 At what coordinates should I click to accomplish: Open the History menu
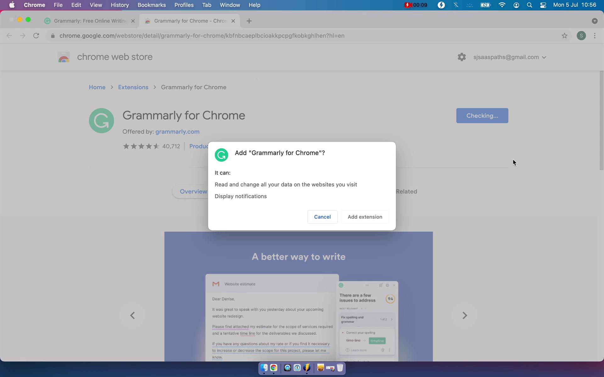click(x=120, y=5)
